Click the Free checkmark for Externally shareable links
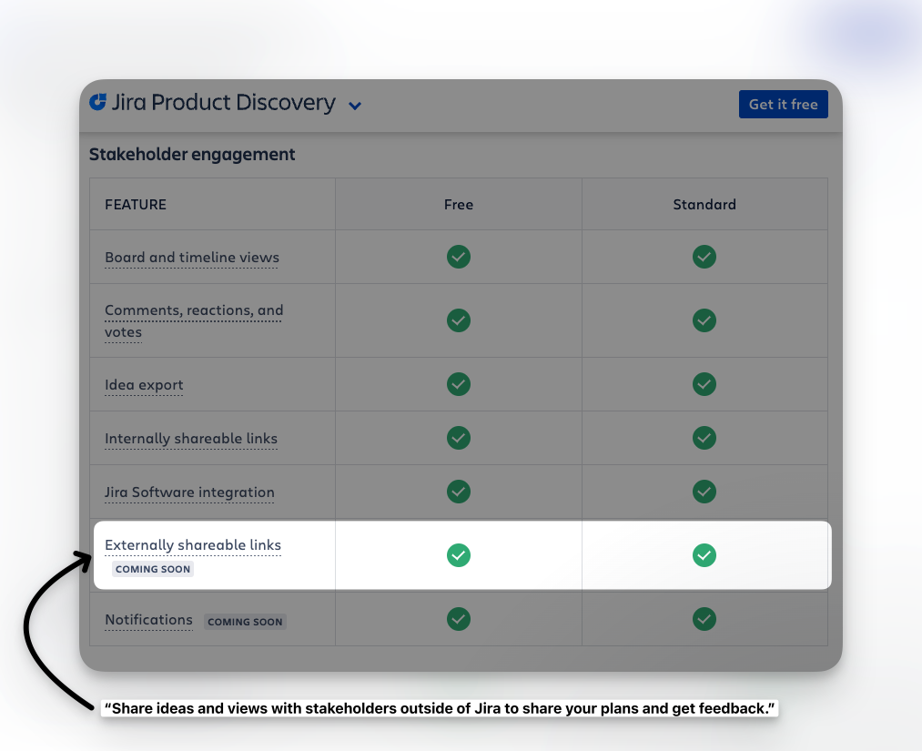 (458, 555)
